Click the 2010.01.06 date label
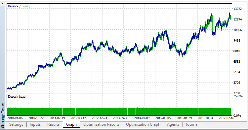This screenshot has height=130, width=248. 15,118
